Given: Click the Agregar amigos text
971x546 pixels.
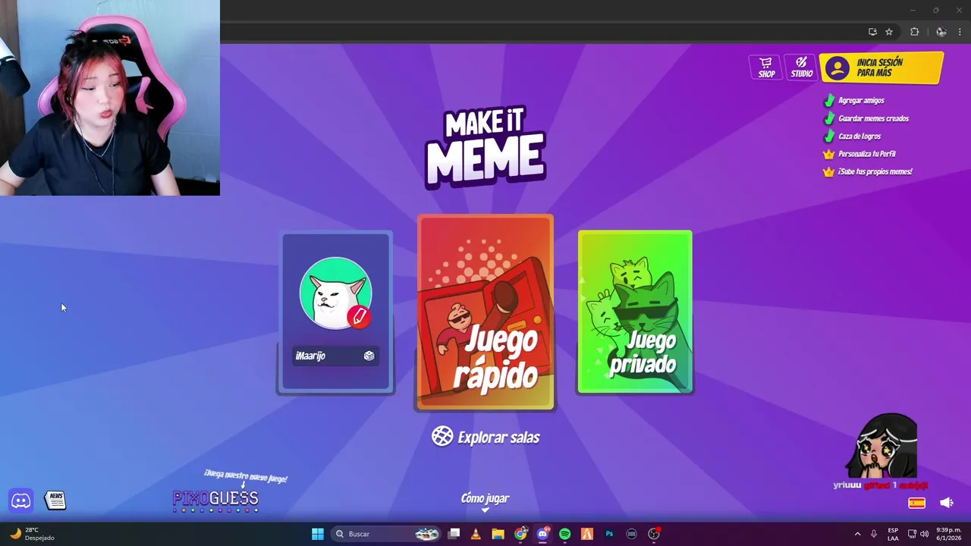Looking at the screenshot, I should (861, 100).
